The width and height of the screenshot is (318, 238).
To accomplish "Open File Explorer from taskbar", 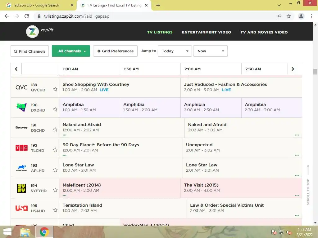I will pyautogui.click(x=25, y=232).
